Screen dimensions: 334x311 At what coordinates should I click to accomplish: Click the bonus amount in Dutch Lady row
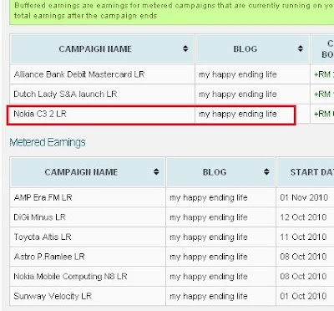click(x=324, y=94)
